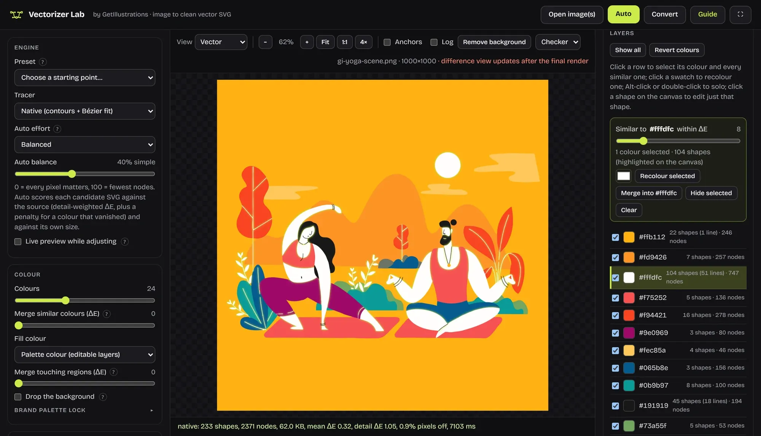Uncheck the #fd9426 layer checkbox

615,257
